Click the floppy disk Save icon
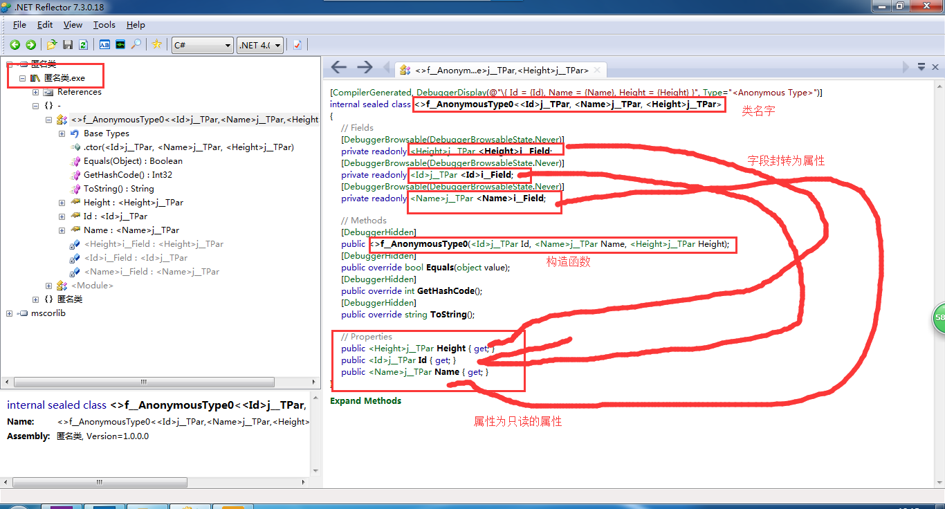 (68, 45)
